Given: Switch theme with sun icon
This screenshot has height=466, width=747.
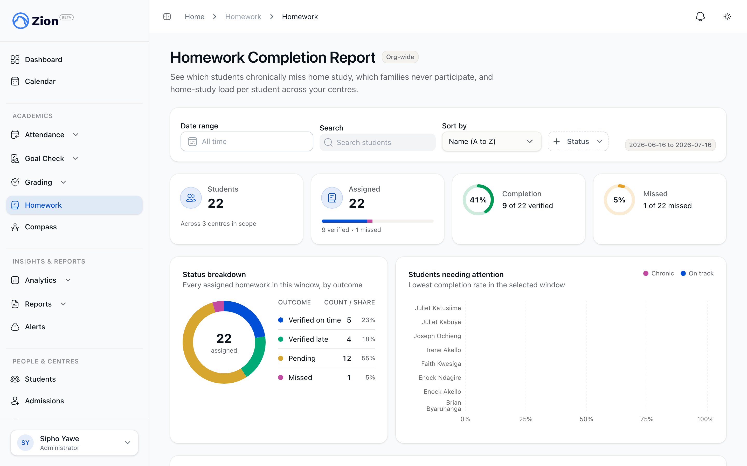Looking at the screenshot, I should [727, 17].
